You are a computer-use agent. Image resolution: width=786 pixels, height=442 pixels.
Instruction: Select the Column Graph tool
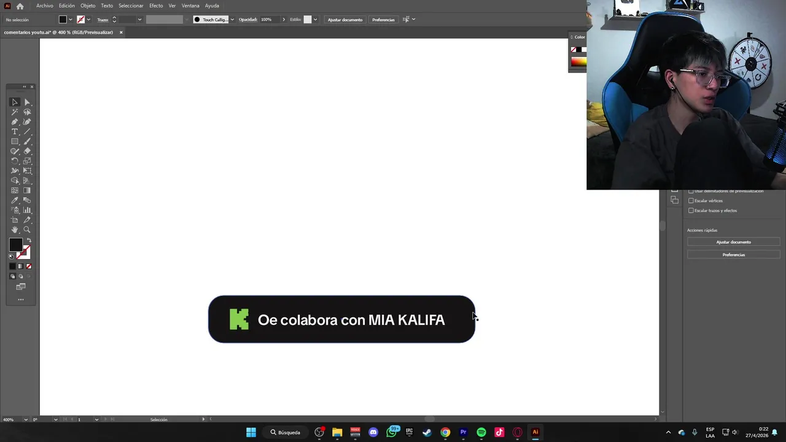click(27, 210)
